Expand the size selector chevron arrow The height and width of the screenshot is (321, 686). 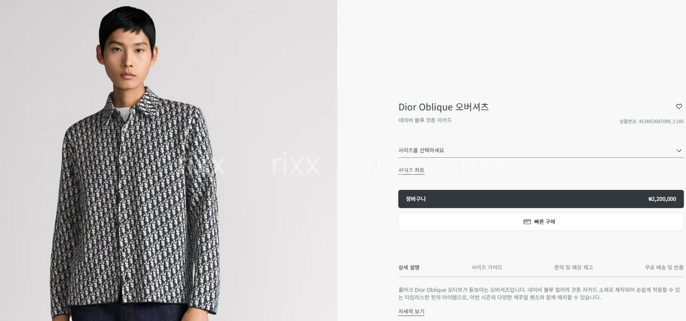(678, 150)
